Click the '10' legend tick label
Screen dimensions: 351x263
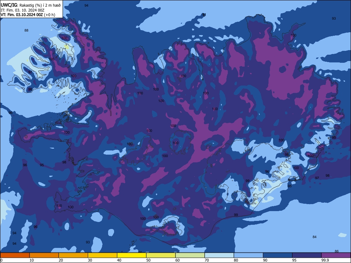pos(32,260)
